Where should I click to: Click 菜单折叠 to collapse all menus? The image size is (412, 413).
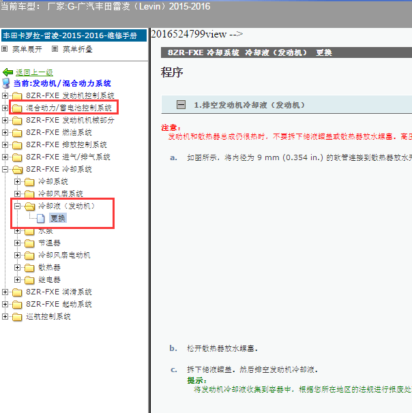78,49
